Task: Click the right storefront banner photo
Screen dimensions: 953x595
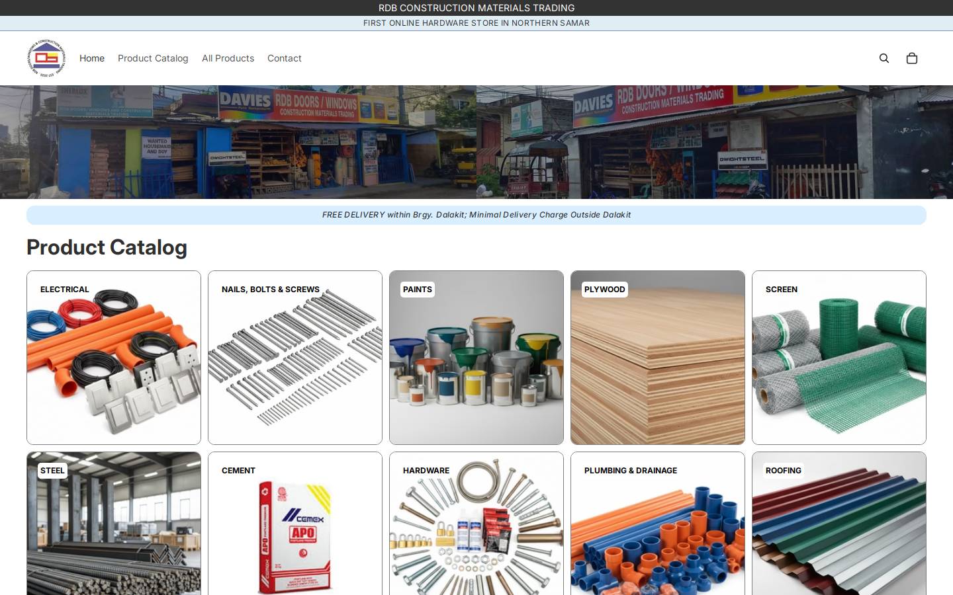Action: click(x=715, y=142)
